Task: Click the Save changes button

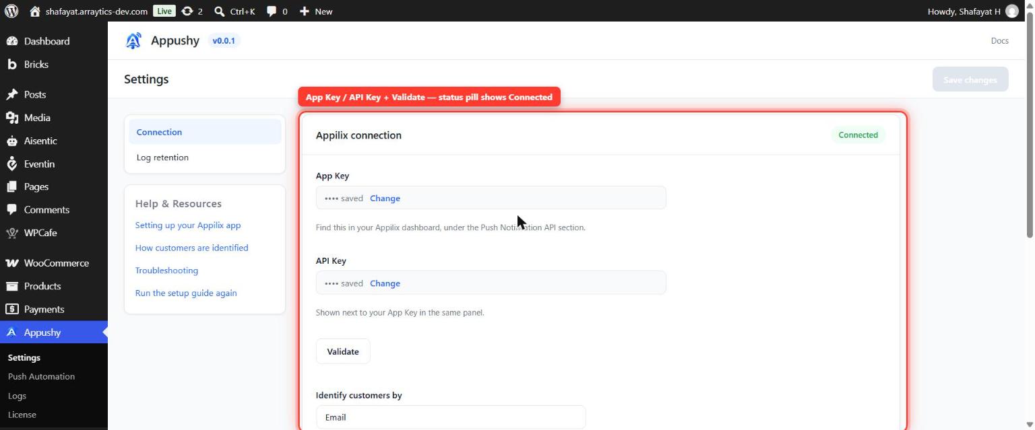Action: click(970, 79)
